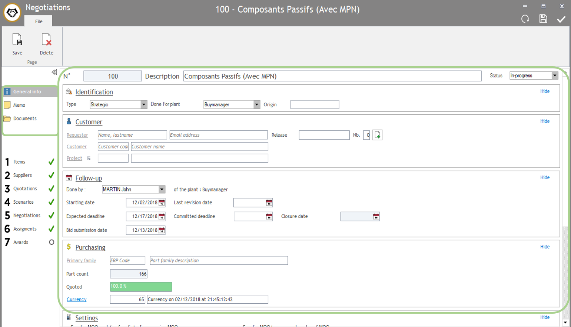Image resolution: width=571 pixels, height=327 pixels.
Task: Click the Description text field
Action: [332, 76]
